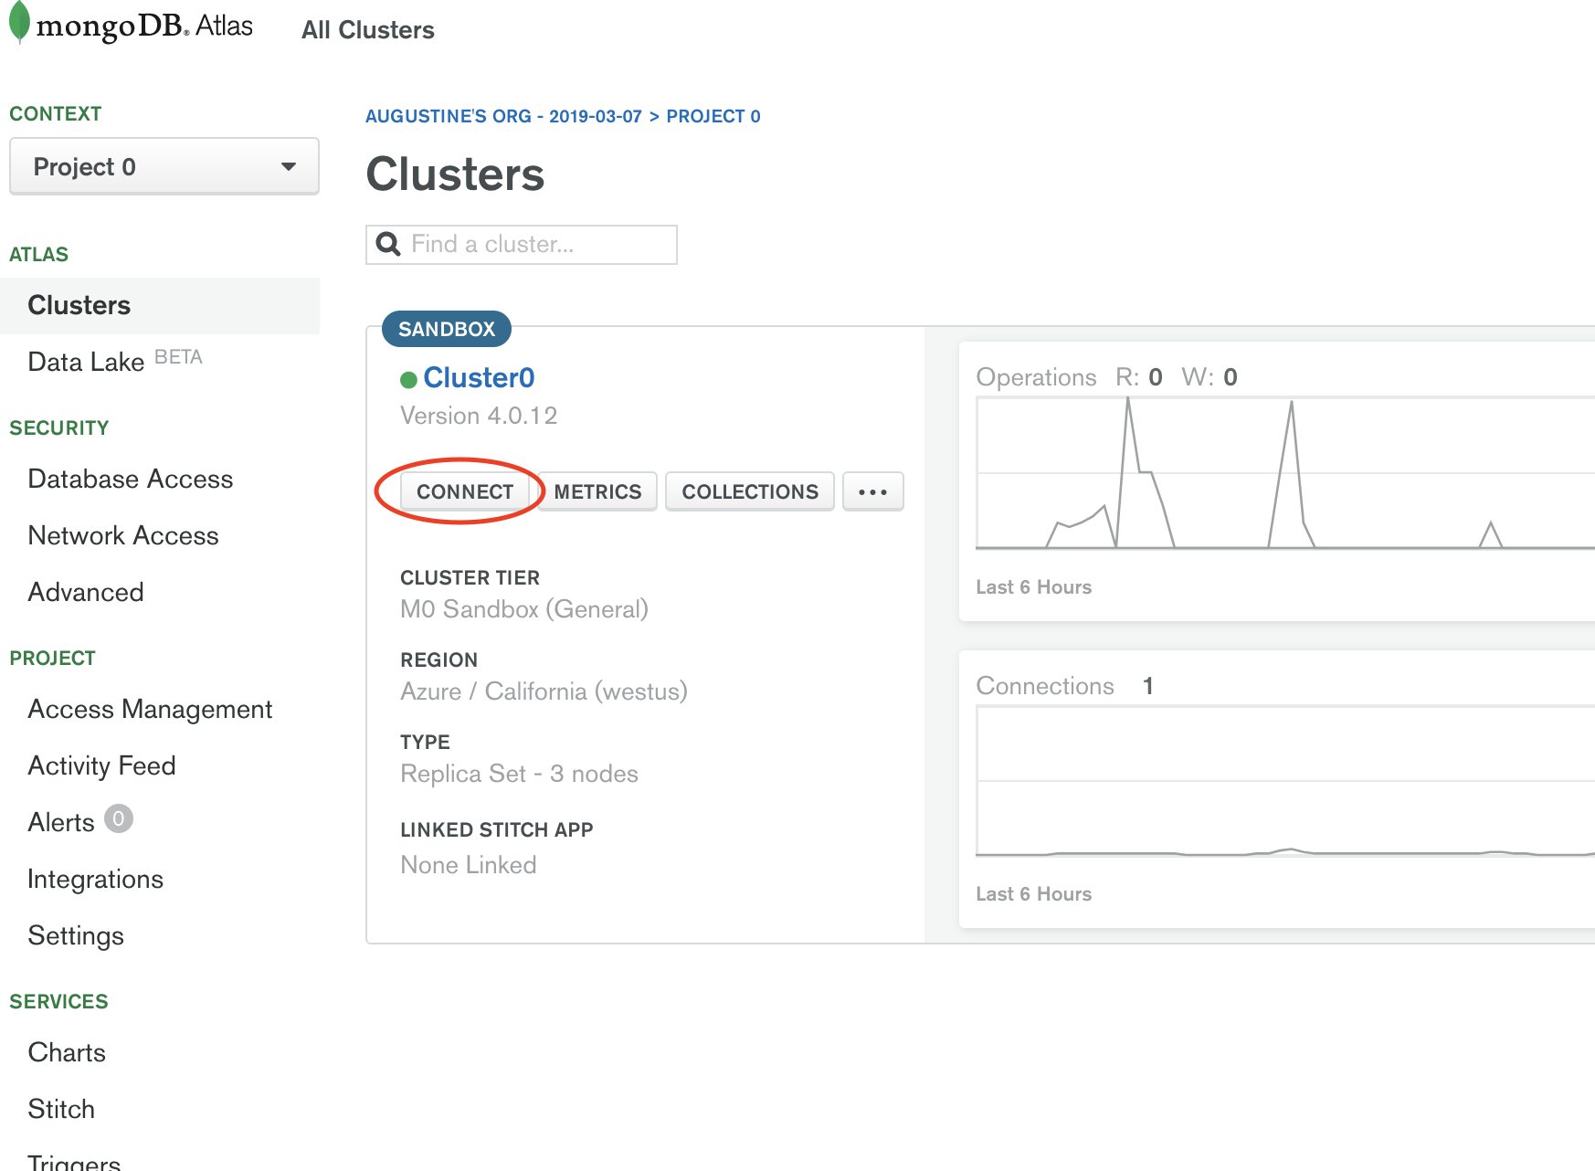
Task: Follow the Augustine's Org breadcrumb link
Action: pos(503,116)
